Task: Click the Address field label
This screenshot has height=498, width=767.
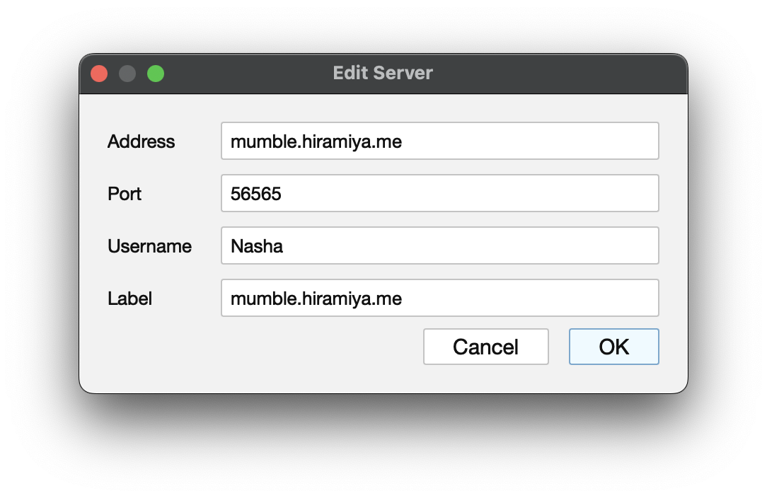Action: (141, 141)
